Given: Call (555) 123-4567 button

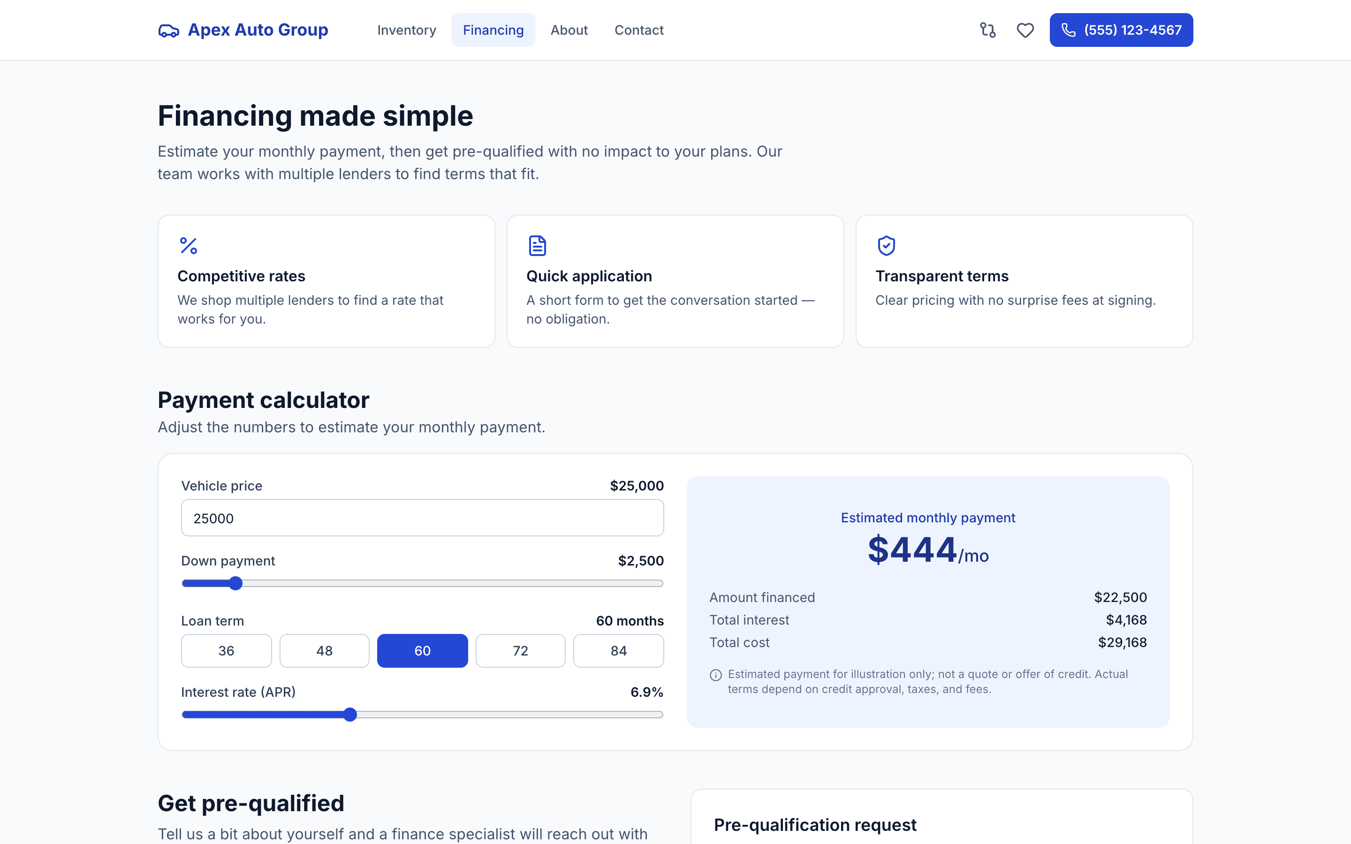Looking at the screenshot, I should point(1121,30).
